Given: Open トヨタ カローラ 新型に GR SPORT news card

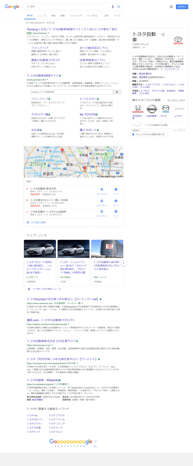Looking at the screenshot, I should tap(40, 263).
